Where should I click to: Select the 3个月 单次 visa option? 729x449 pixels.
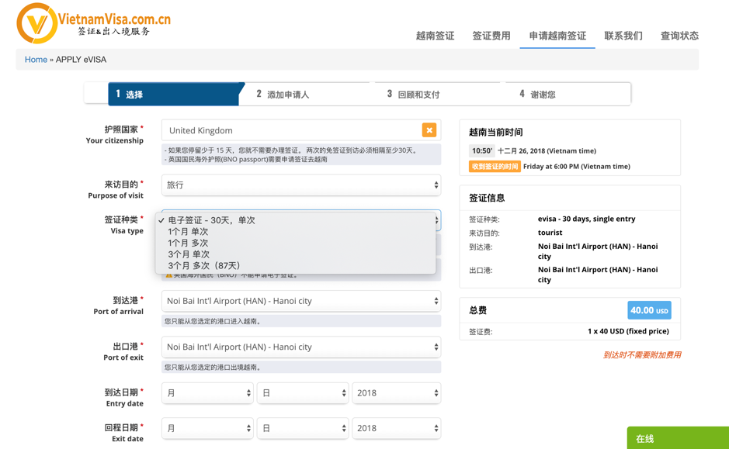tap(188, 254)
